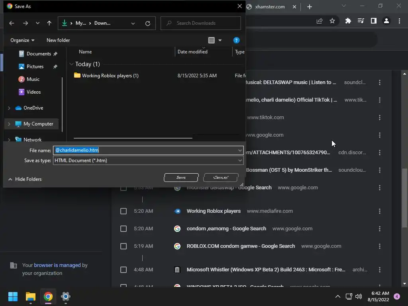The image size is (408, 306).
Task: Select Working Roblox players (1) folder
Action: (110, 75)
